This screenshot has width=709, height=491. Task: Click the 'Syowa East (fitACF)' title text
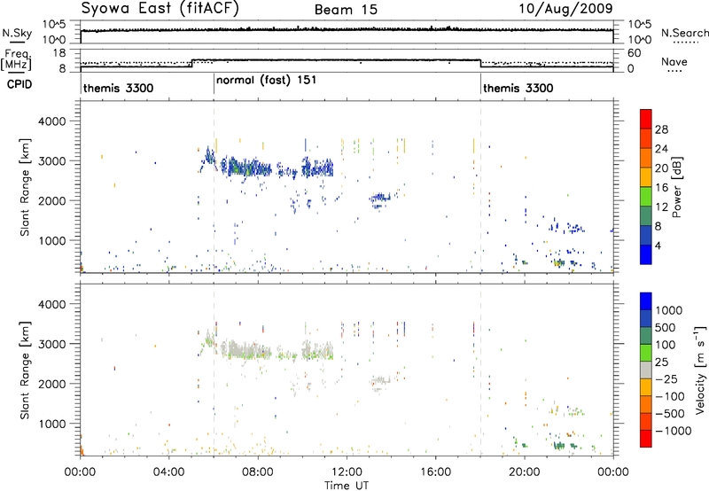(160, 9)
